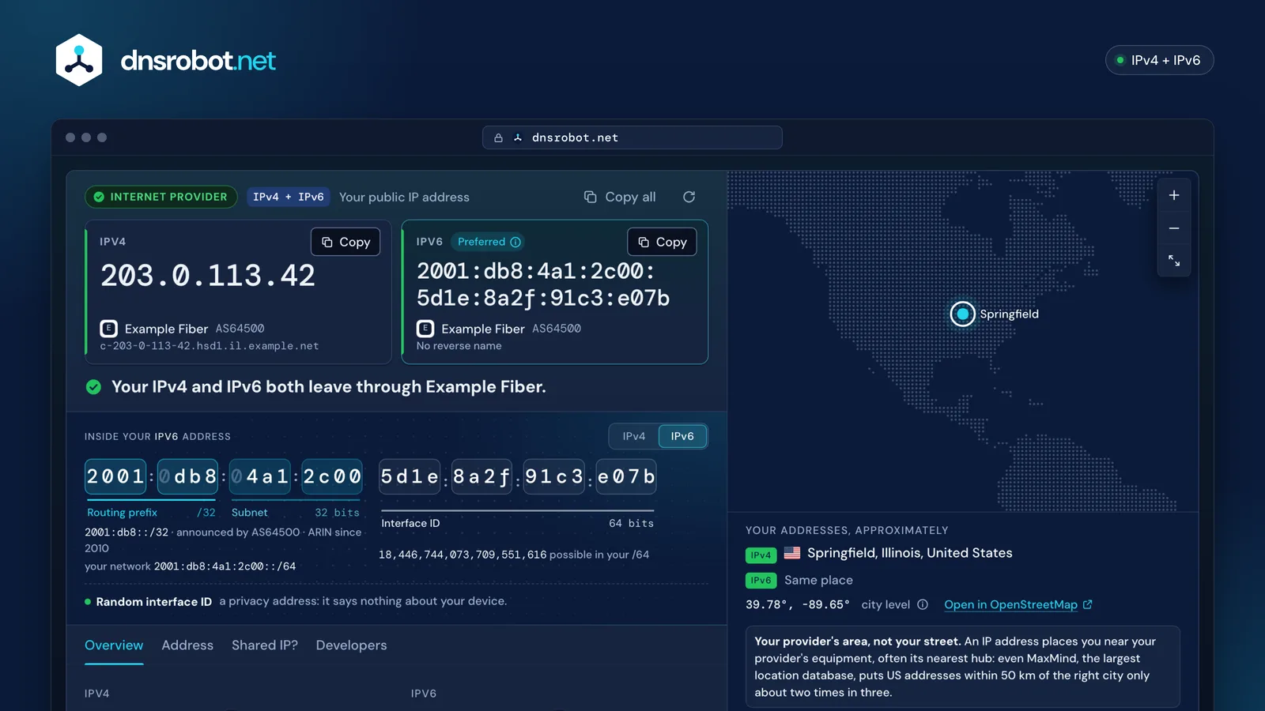The image size is (1265, 711).
Task: Select IPv6 in the breakdown toggle
Action: (682, 436)
